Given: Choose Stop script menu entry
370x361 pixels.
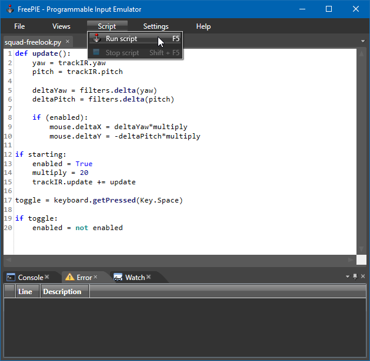Looking at the screenshot, I should [135, 52].
